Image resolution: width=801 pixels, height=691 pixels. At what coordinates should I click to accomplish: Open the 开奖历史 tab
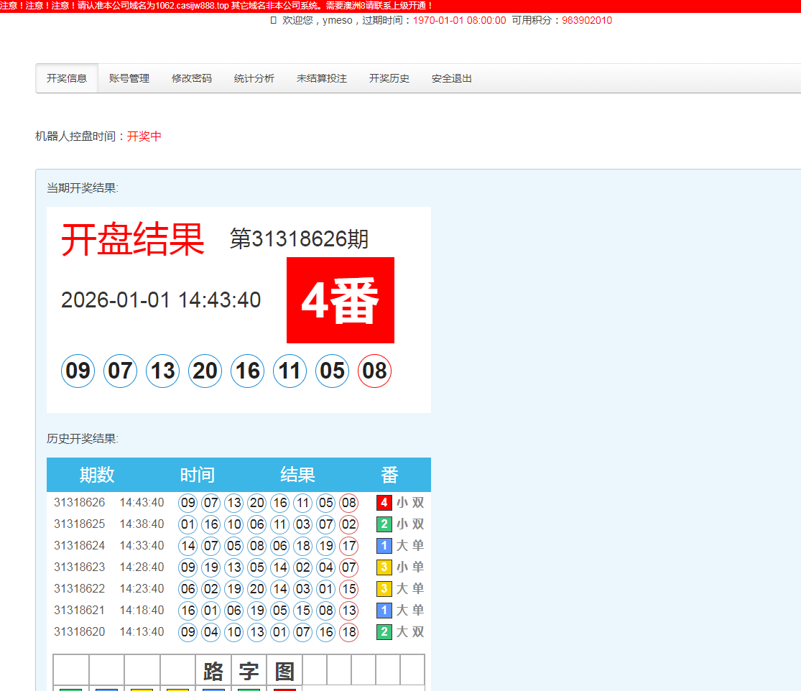coord(389,78)
